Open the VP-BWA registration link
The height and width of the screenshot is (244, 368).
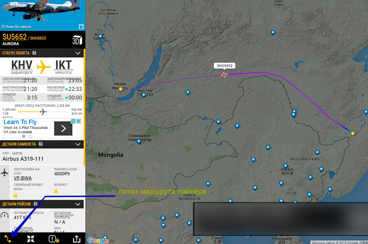point(22,178)
